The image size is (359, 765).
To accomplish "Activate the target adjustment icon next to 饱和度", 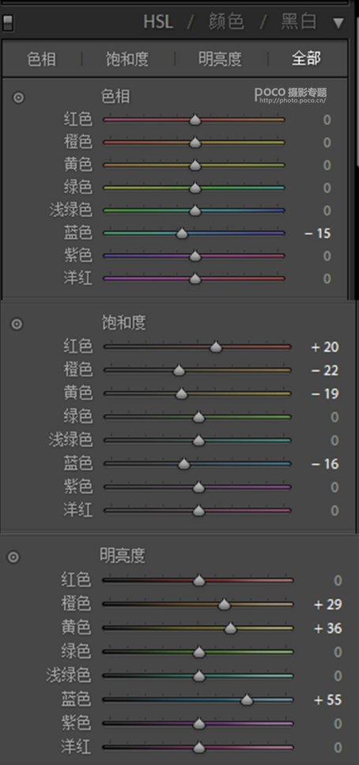I will [17, 324].
